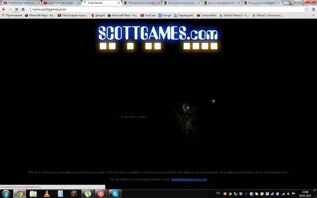Image resolution: width=317 pixels, height=198 pixels.
Task: Open the volume speaker tray icon
Action: pos(288,194)
